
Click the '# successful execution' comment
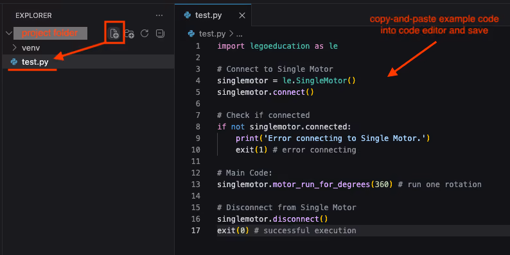305,231
